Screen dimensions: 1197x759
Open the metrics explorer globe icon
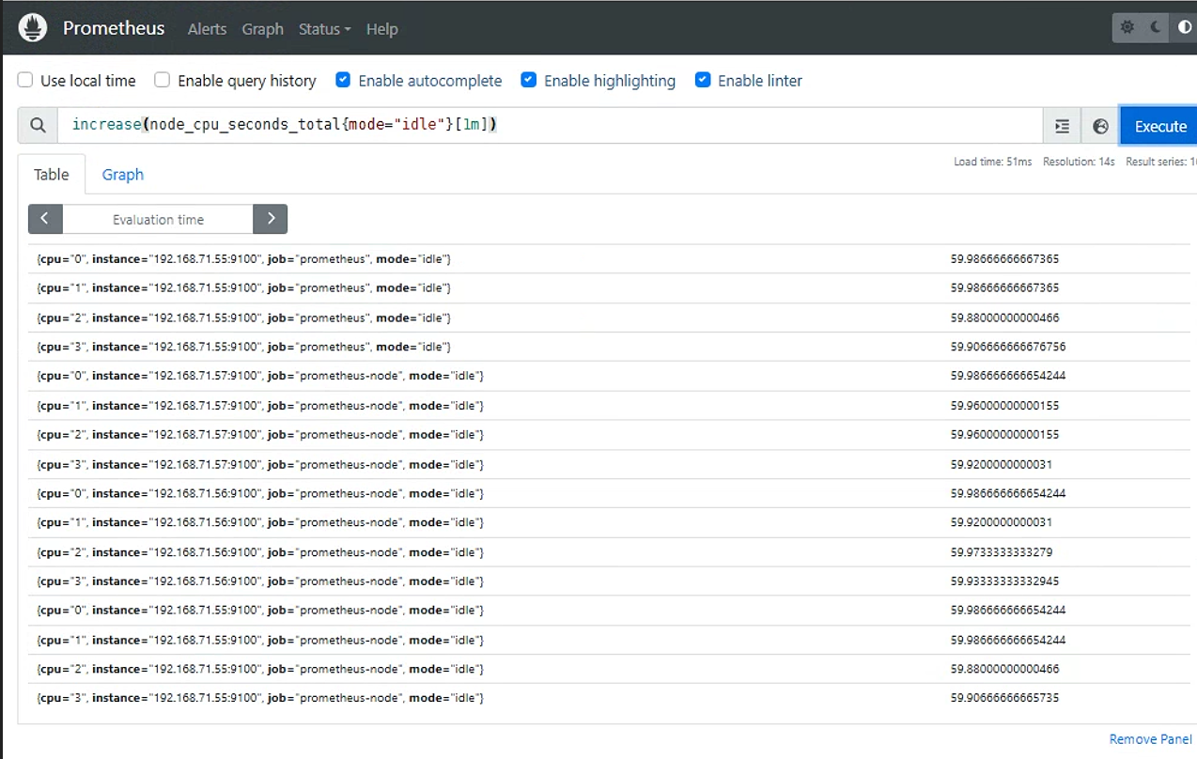click(1100, 126)
